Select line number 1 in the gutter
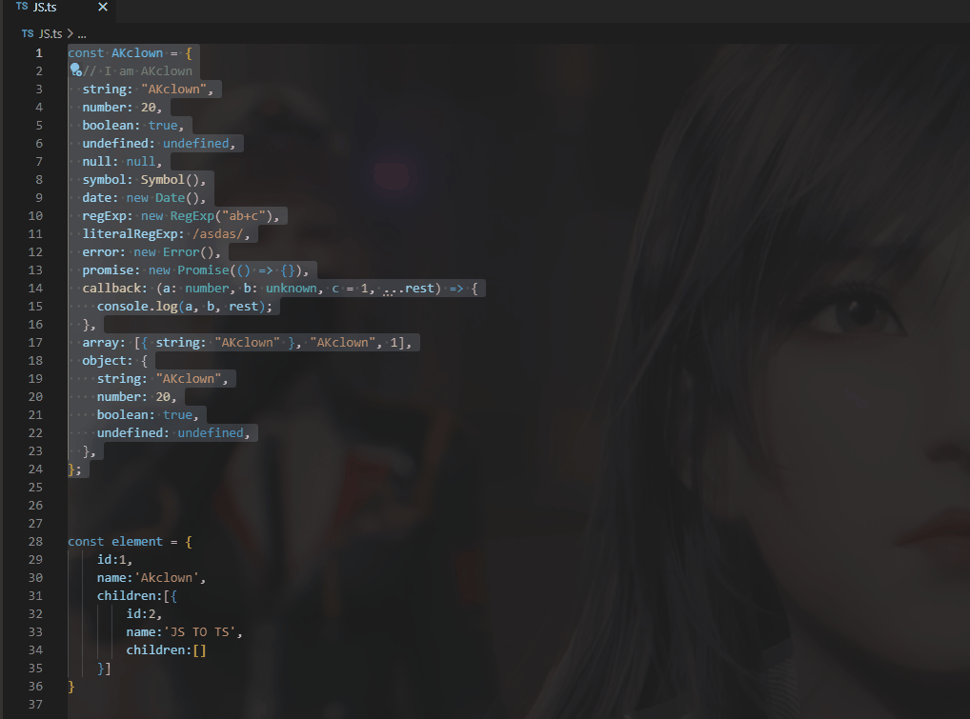Viewport: 970px width, 719px height. point(38,51)
